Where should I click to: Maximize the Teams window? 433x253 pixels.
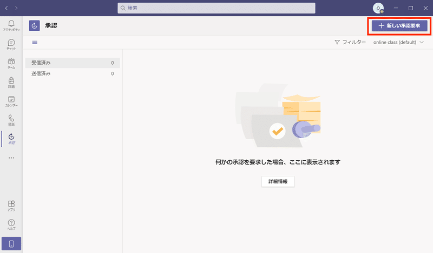pos(411,8)
